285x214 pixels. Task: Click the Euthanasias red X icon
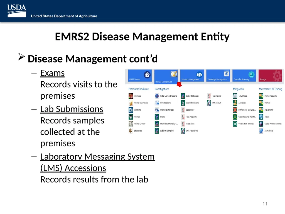[x=235, y=110]
